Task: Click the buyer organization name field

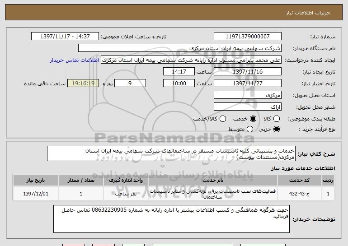Action: [x=180, y=48]
